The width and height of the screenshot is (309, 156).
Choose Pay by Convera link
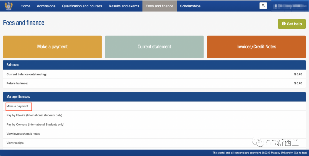pyautogui.click(x=35, y=125)
